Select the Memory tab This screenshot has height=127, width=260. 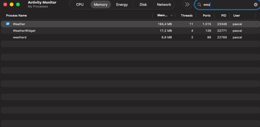[101, 4]
